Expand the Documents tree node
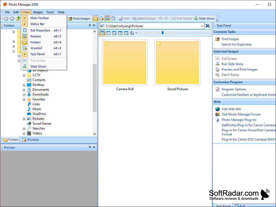Image resolution: width=276 pixels, height=207 pixels. (24, 90)
